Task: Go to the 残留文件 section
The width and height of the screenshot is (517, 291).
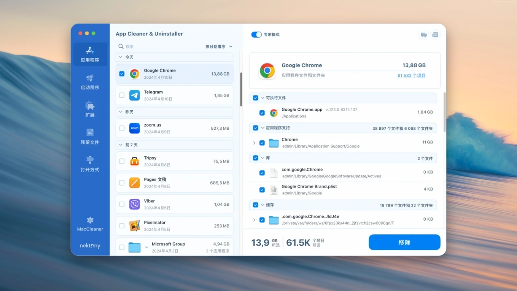Action: 90,137
